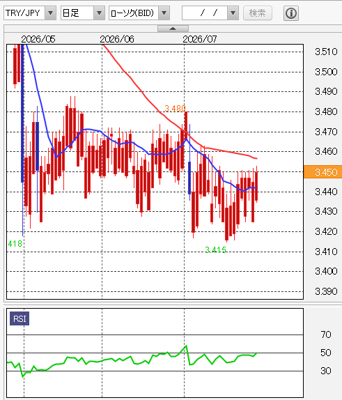Image resolution: width=342 pixels, height=400 pixels.
Task: Click the RSI indicator label
Action: (x=20, y=318)
